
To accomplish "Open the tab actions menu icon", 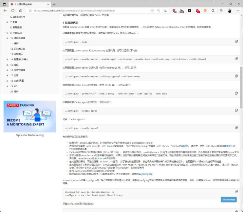I will pos(5,4).
